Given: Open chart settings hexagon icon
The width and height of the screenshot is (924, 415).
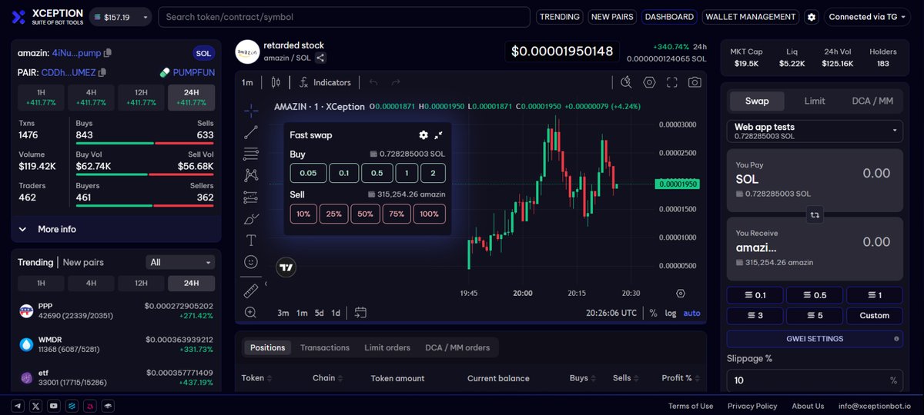Looking at the screenshot, I should 649,82.
